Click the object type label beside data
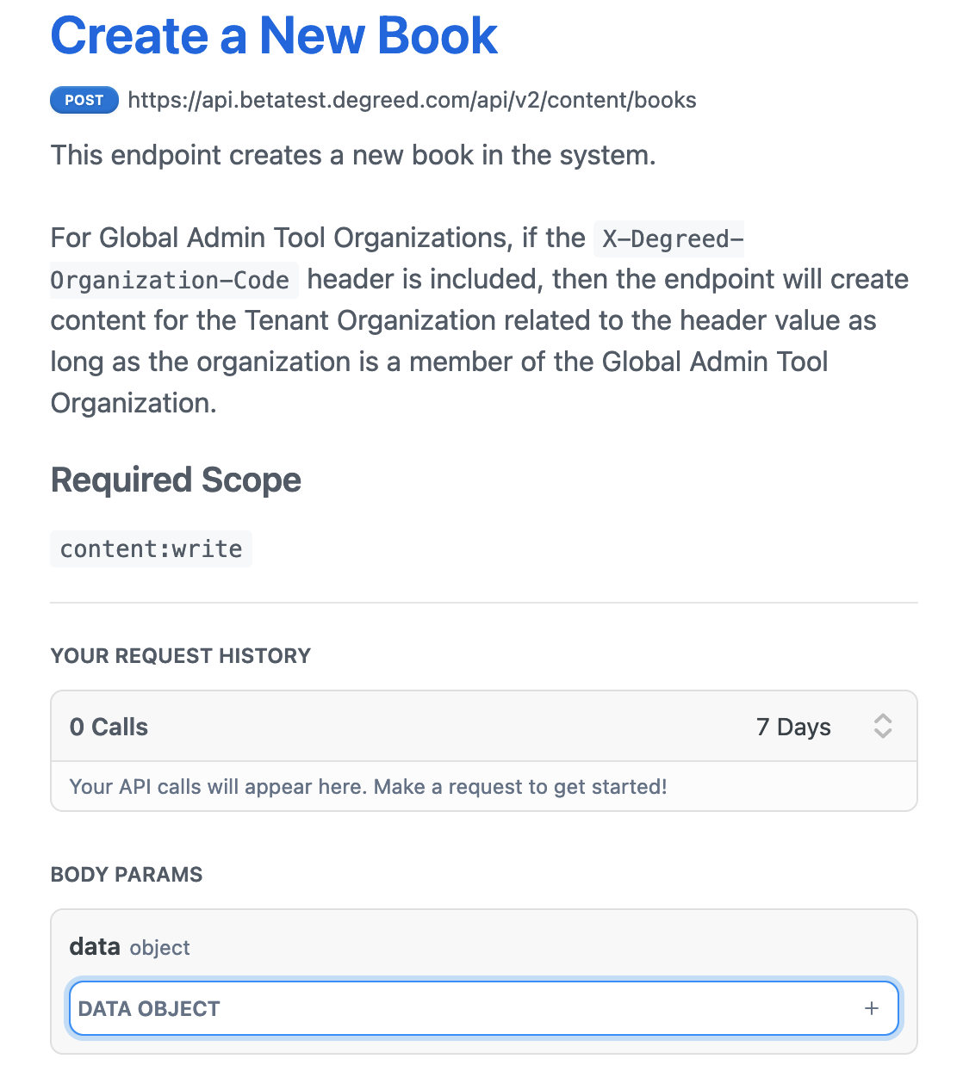Screen dimensions: 963x1090 tap(159, 948)
